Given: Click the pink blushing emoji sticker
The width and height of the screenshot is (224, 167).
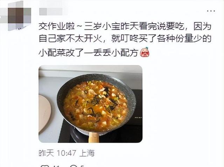Looking at the screenshot, I should click(x=145, y=52).
